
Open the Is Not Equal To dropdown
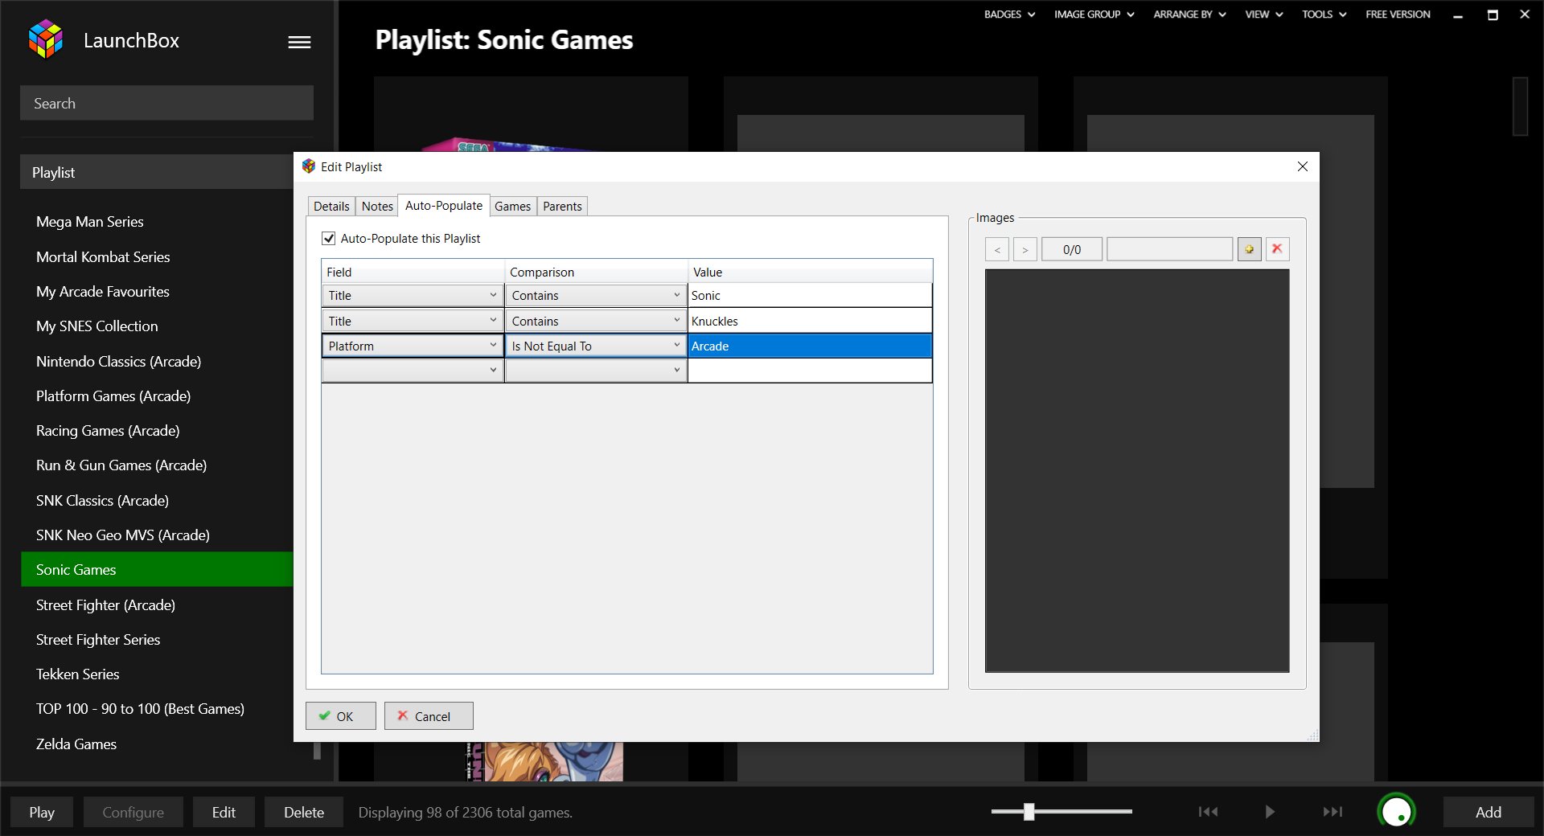pyautogui.click(x=595, y=346)
